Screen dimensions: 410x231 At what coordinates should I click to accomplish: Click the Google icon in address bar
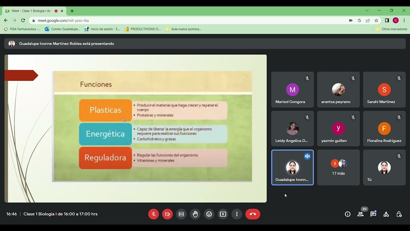pos(359,20)
